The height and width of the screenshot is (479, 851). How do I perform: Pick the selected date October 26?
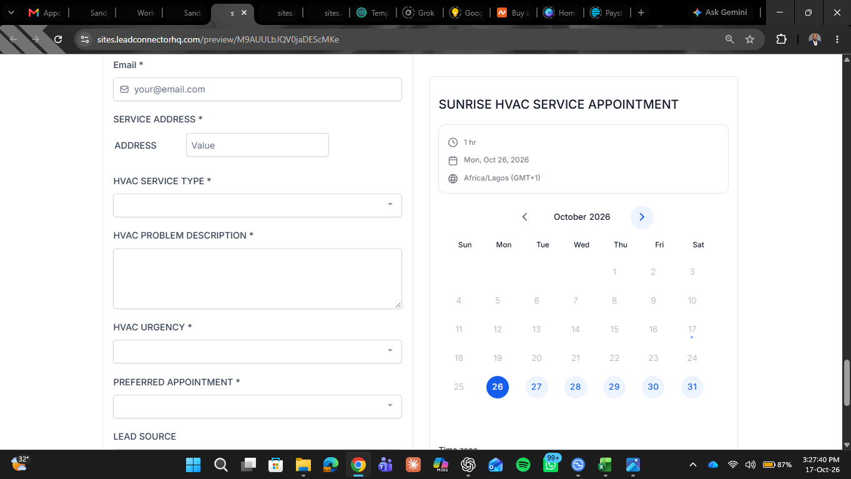(x=498, y=387)
